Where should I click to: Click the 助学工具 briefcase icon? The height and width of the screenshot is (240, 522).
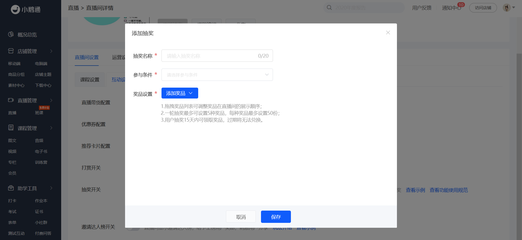click(x=11, y=188)
